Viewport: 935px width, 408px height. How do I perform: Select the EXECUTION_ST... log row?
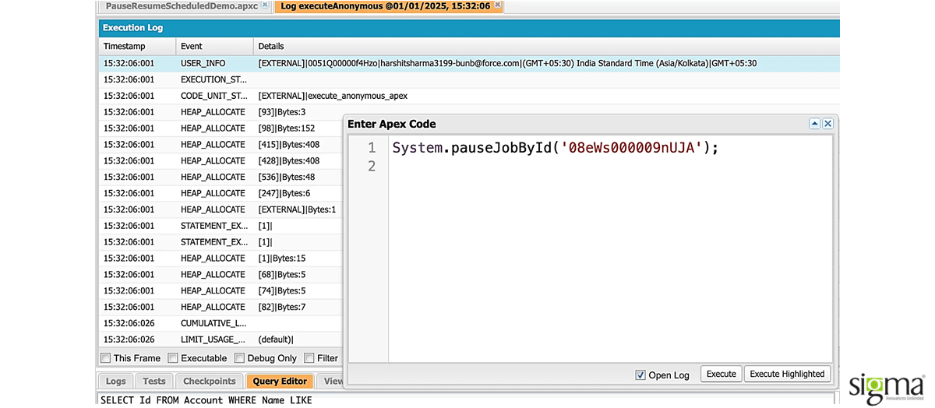469,79
